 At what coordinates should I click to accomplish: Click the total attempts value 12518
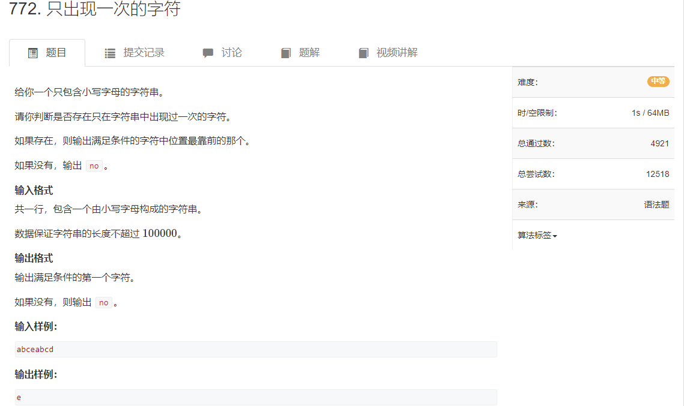point(658,174)
